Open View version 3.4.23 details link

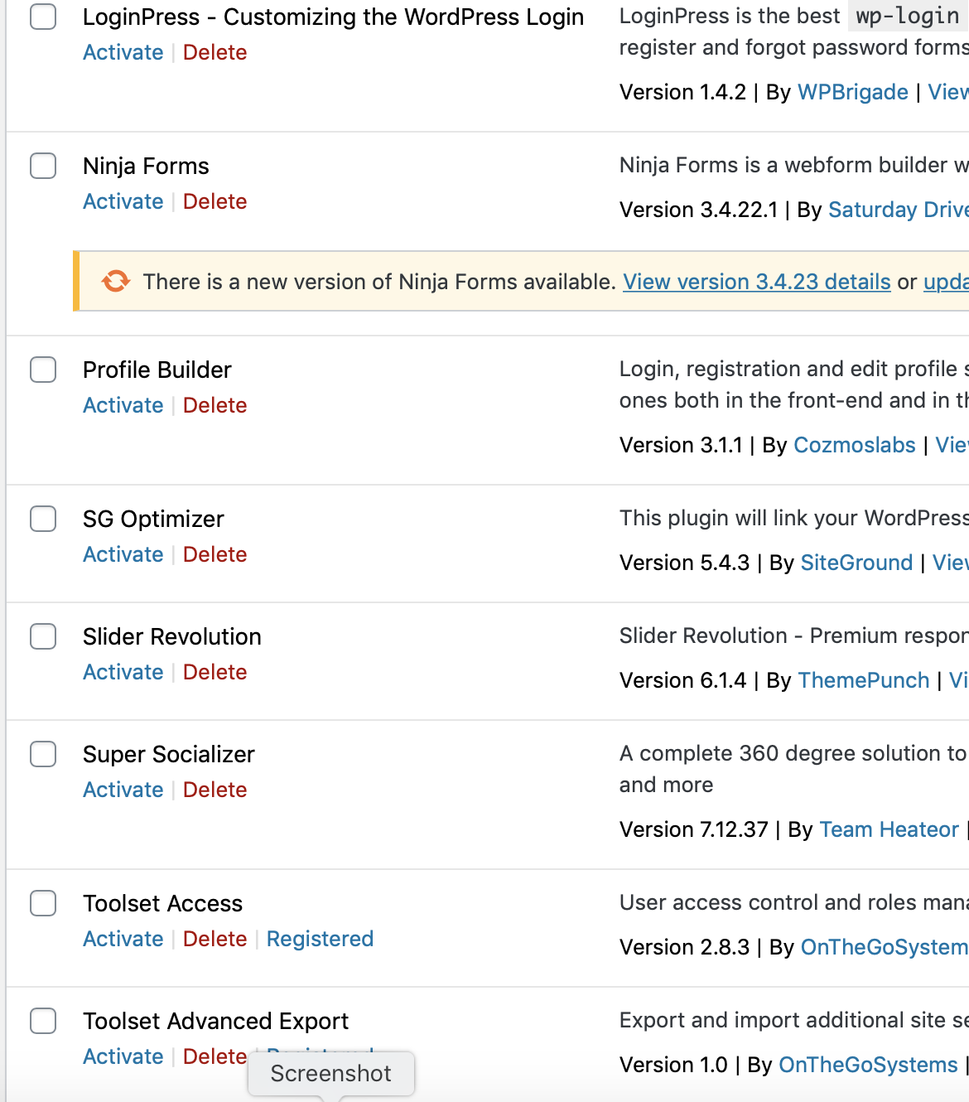757,282
